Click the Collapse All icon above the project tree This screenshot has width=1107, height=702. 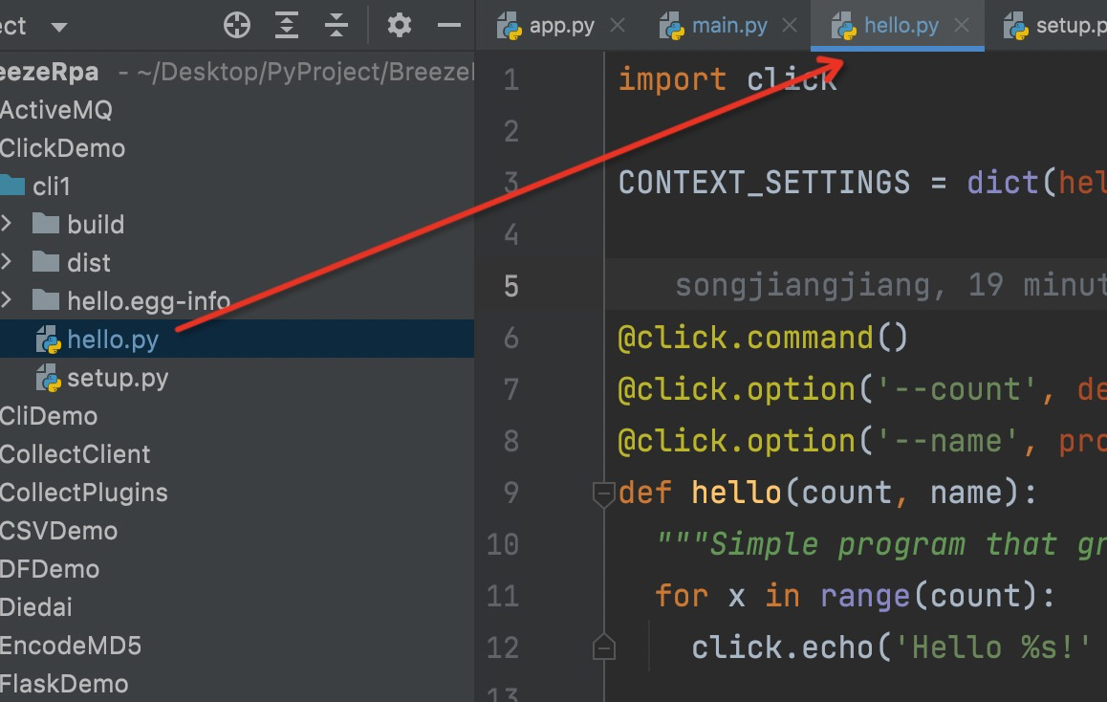coord(336,25)
